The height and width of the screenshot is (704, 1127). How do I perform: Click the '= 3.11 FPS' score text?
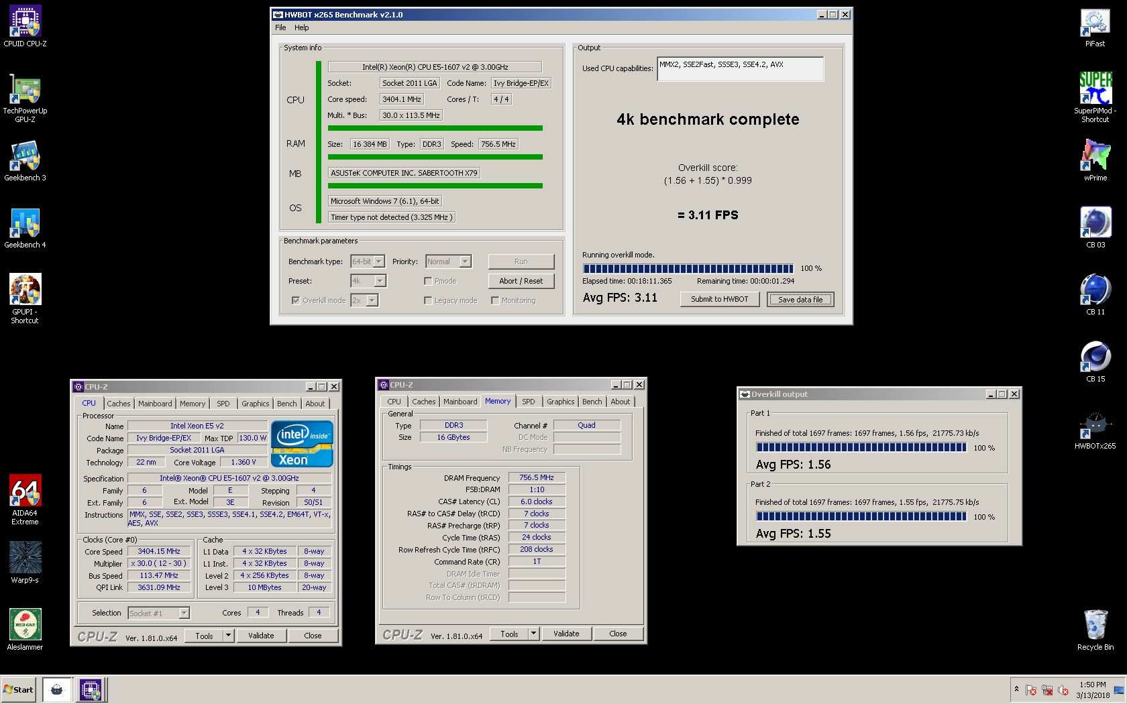click(x=708, y=215)
